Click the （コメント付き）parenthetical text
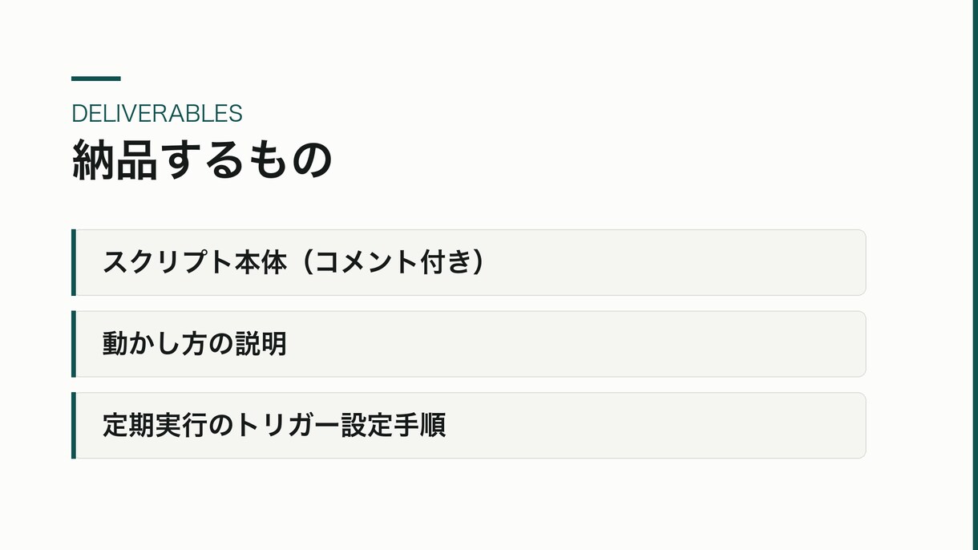The image size is (978, 550). [389, 262]
